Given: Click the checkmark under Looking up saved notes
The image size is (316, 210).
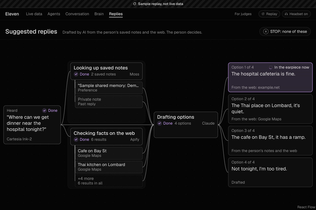Looking at the screenshot, I should point(76,74).
